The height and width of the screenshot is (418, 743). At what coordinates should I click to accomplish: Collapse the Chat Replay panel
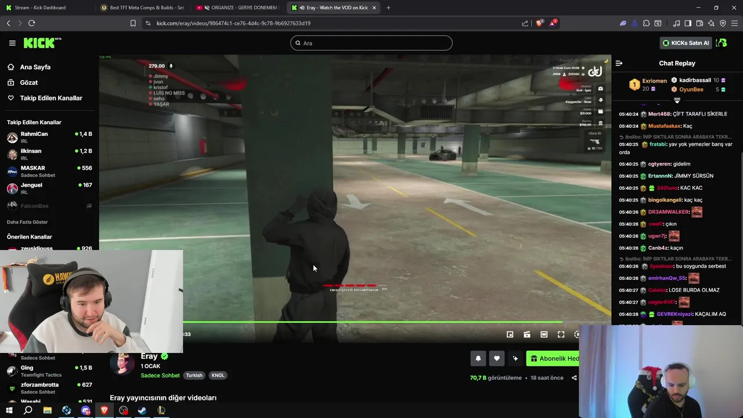pos(619,63)
